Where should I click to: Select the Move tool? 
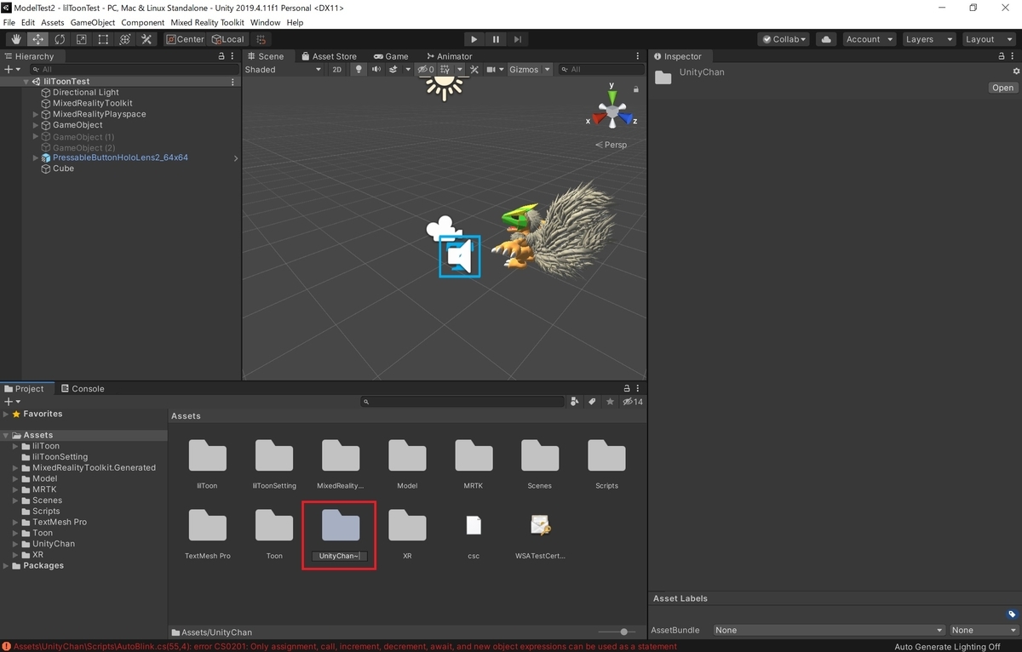[x=38, y=39]
